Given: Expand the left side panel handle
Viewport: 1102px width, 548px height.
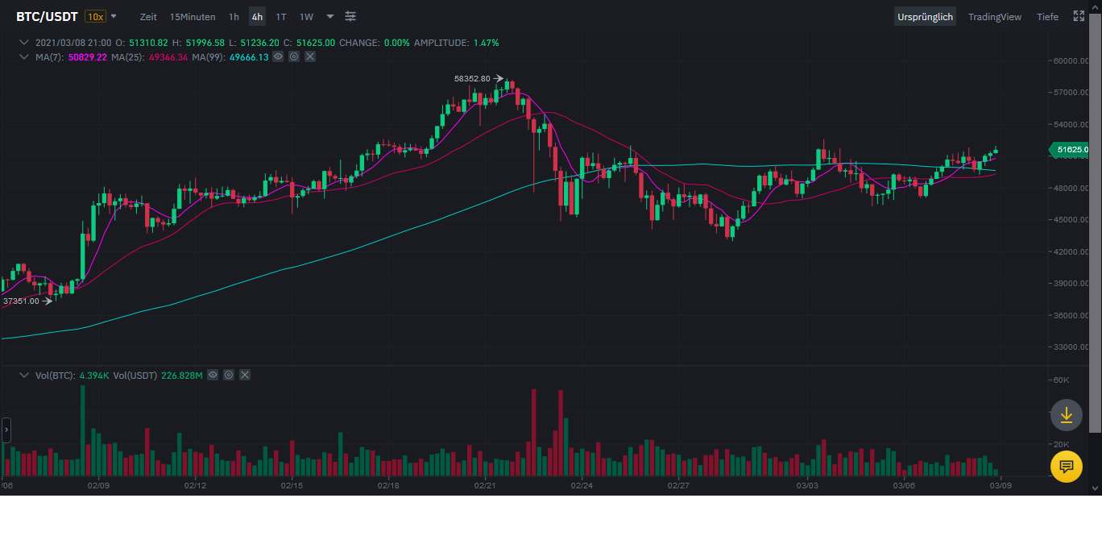Looking at the screenshot, I should coord(6,430).
